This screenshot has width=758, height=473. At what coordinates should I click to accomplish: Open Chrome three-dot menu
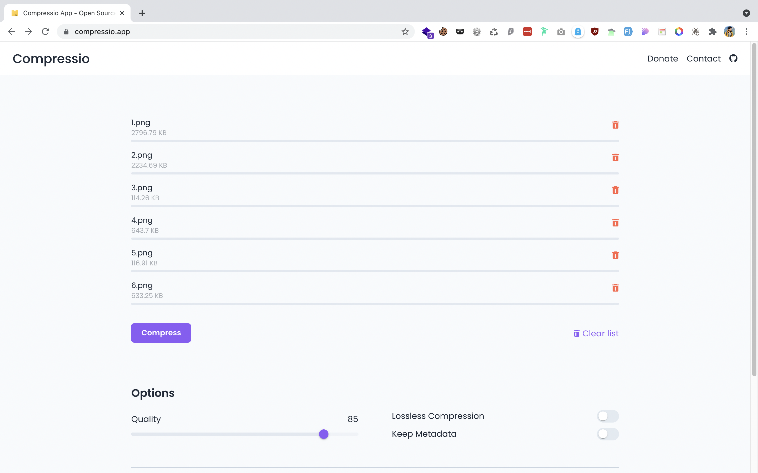pos(746,32)
